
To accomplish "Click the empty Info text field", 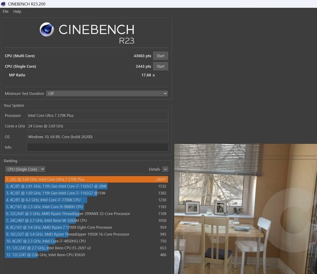I will (x=97, y=147).
